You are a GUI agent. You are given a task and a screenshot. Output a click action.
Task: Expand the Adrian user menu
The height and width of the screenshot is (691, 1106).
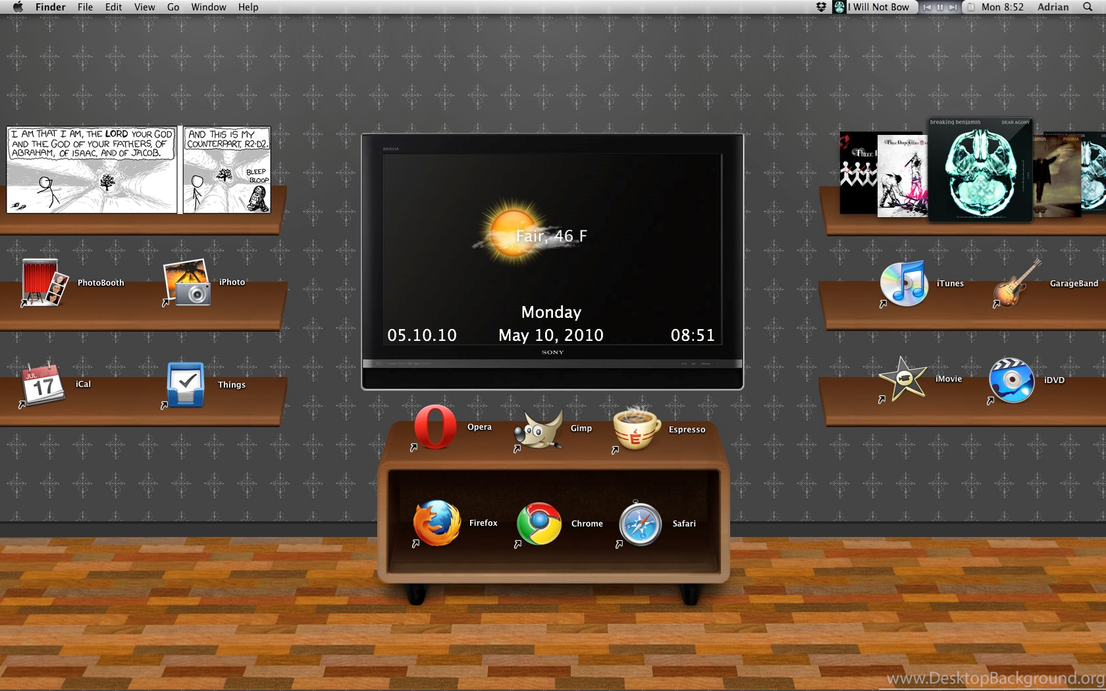coord(1053,7)
